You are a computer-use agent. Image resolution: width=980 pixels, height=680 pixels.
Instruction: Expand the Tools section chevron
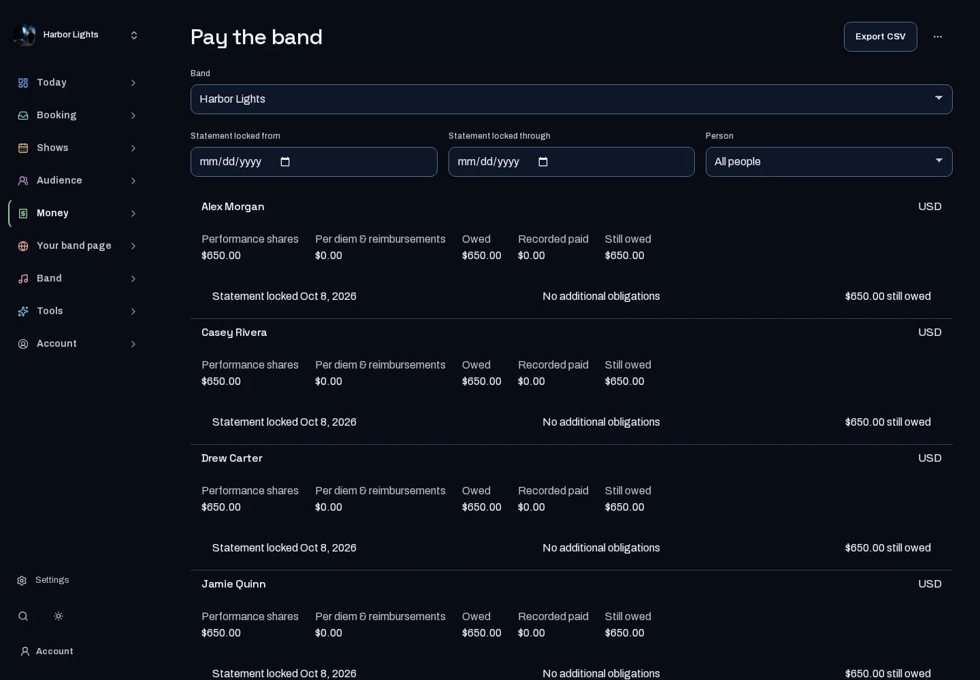pos(133,311)
